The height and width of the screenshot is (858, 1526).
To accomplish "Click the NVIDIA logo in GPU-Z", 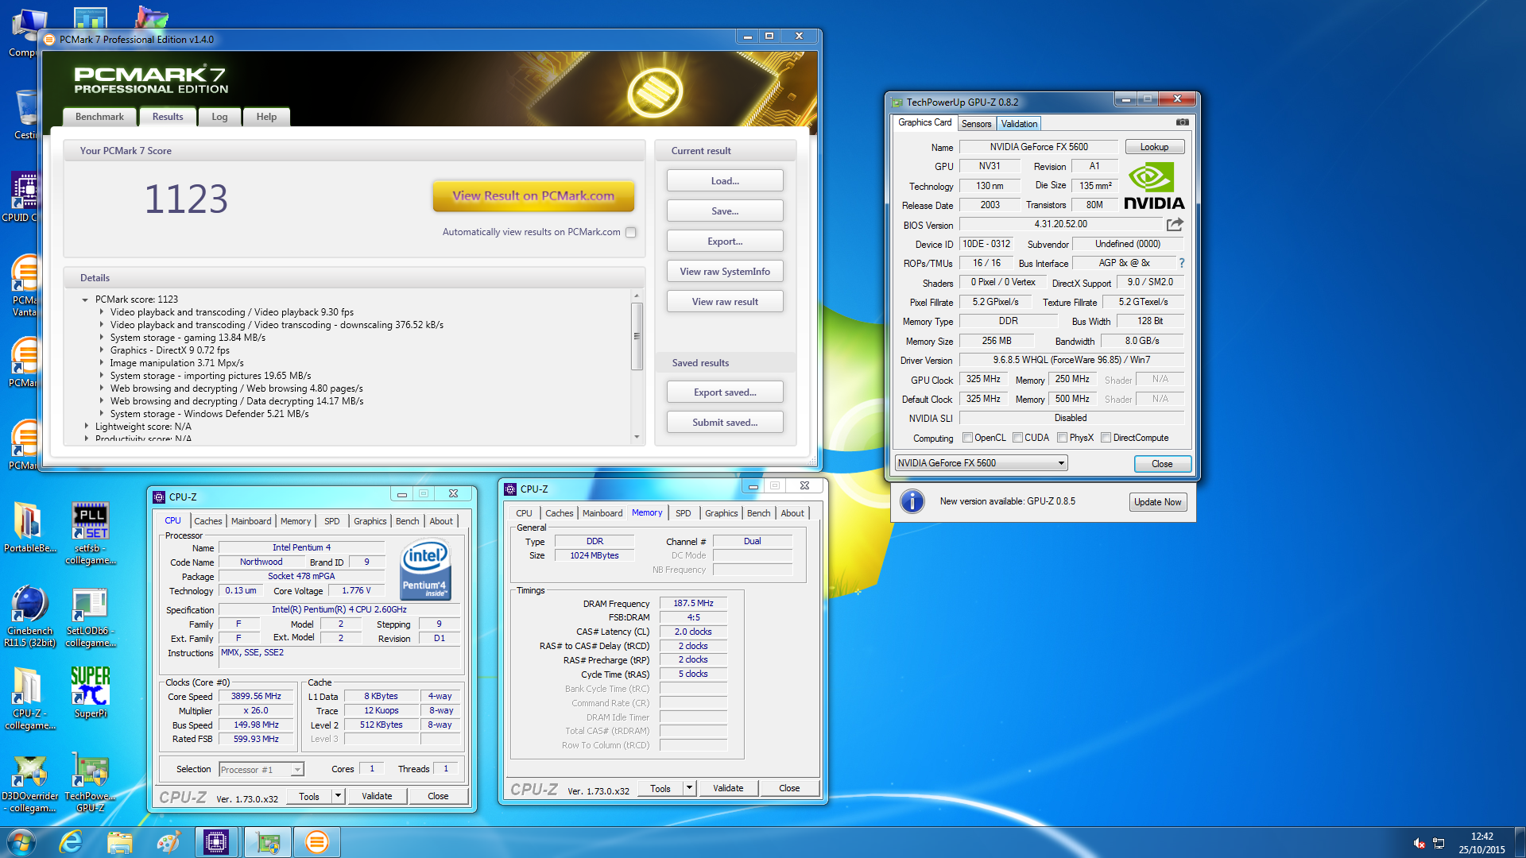I will click(1154, 186).
